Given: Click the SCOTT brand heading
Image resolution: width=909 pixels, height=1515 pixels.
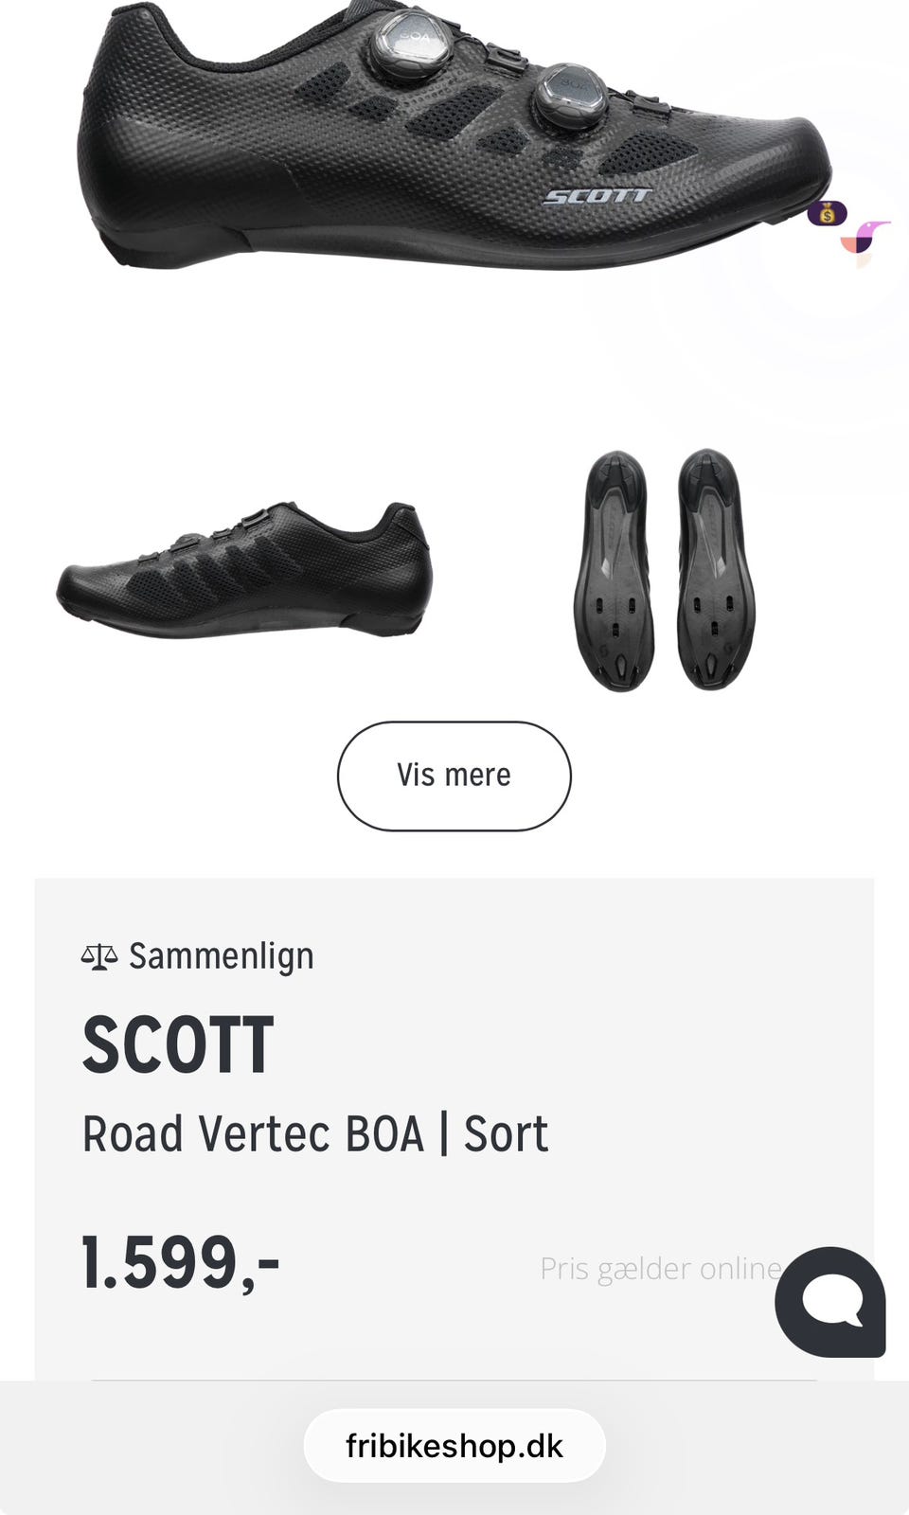Looking at the screenshot, I should [x=178, y=1045].
